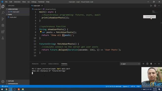Open Chrome from the taskbar
162x91 pixels.
6,89
